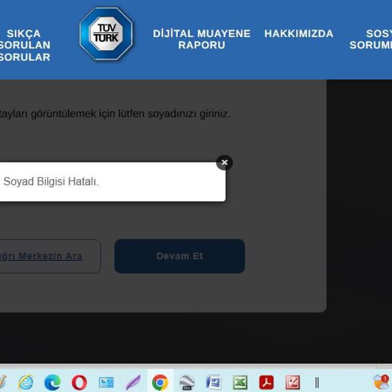The height and width of the screenshot is (392, 392).
Task: Click the notification tray icon with the red badge
Action: [x=381, y=382]
